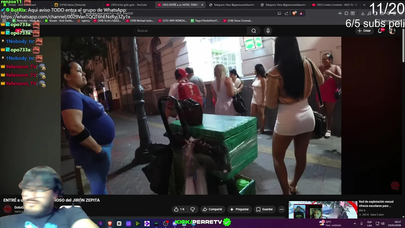Open bookmark egency

[x=83, y=21]
